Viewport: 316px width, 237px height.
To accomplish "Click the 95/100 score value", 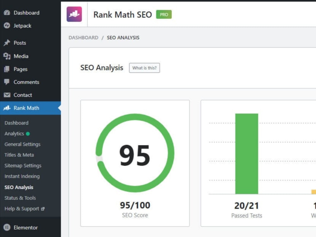I will click(135, 205).
